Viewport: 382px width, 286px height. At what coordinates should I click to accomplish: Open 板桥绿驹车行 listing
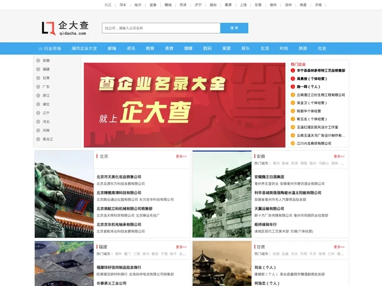[266, 225]
